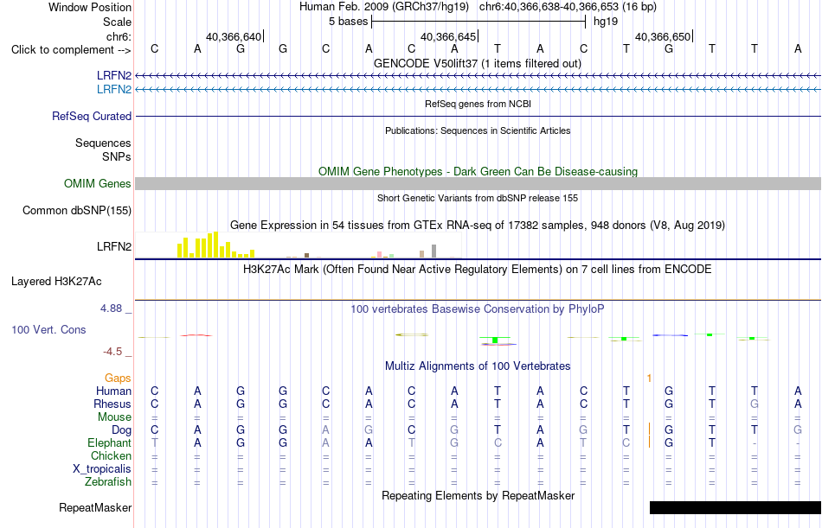822x528 pixels.
Task: Click the -4.5 PhyloP lower scale value
Action: pyautogui.click(x=112, y=352)
